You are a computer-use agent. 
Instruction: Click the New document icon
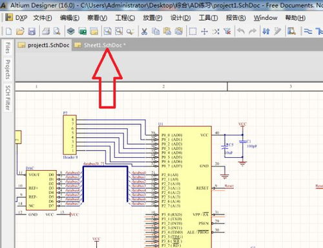click(x=8, y=32)
